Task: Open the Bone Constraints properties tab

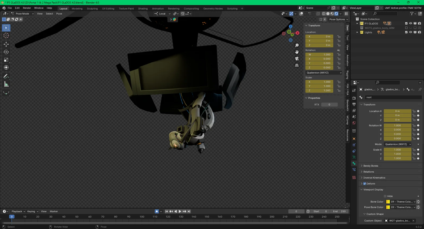Action: (354, 170)
